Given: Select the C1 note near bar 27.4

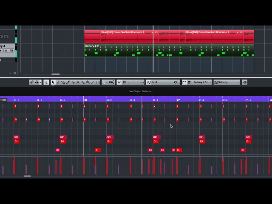Looking at the screenshot, I should click(x=243, y=150).
